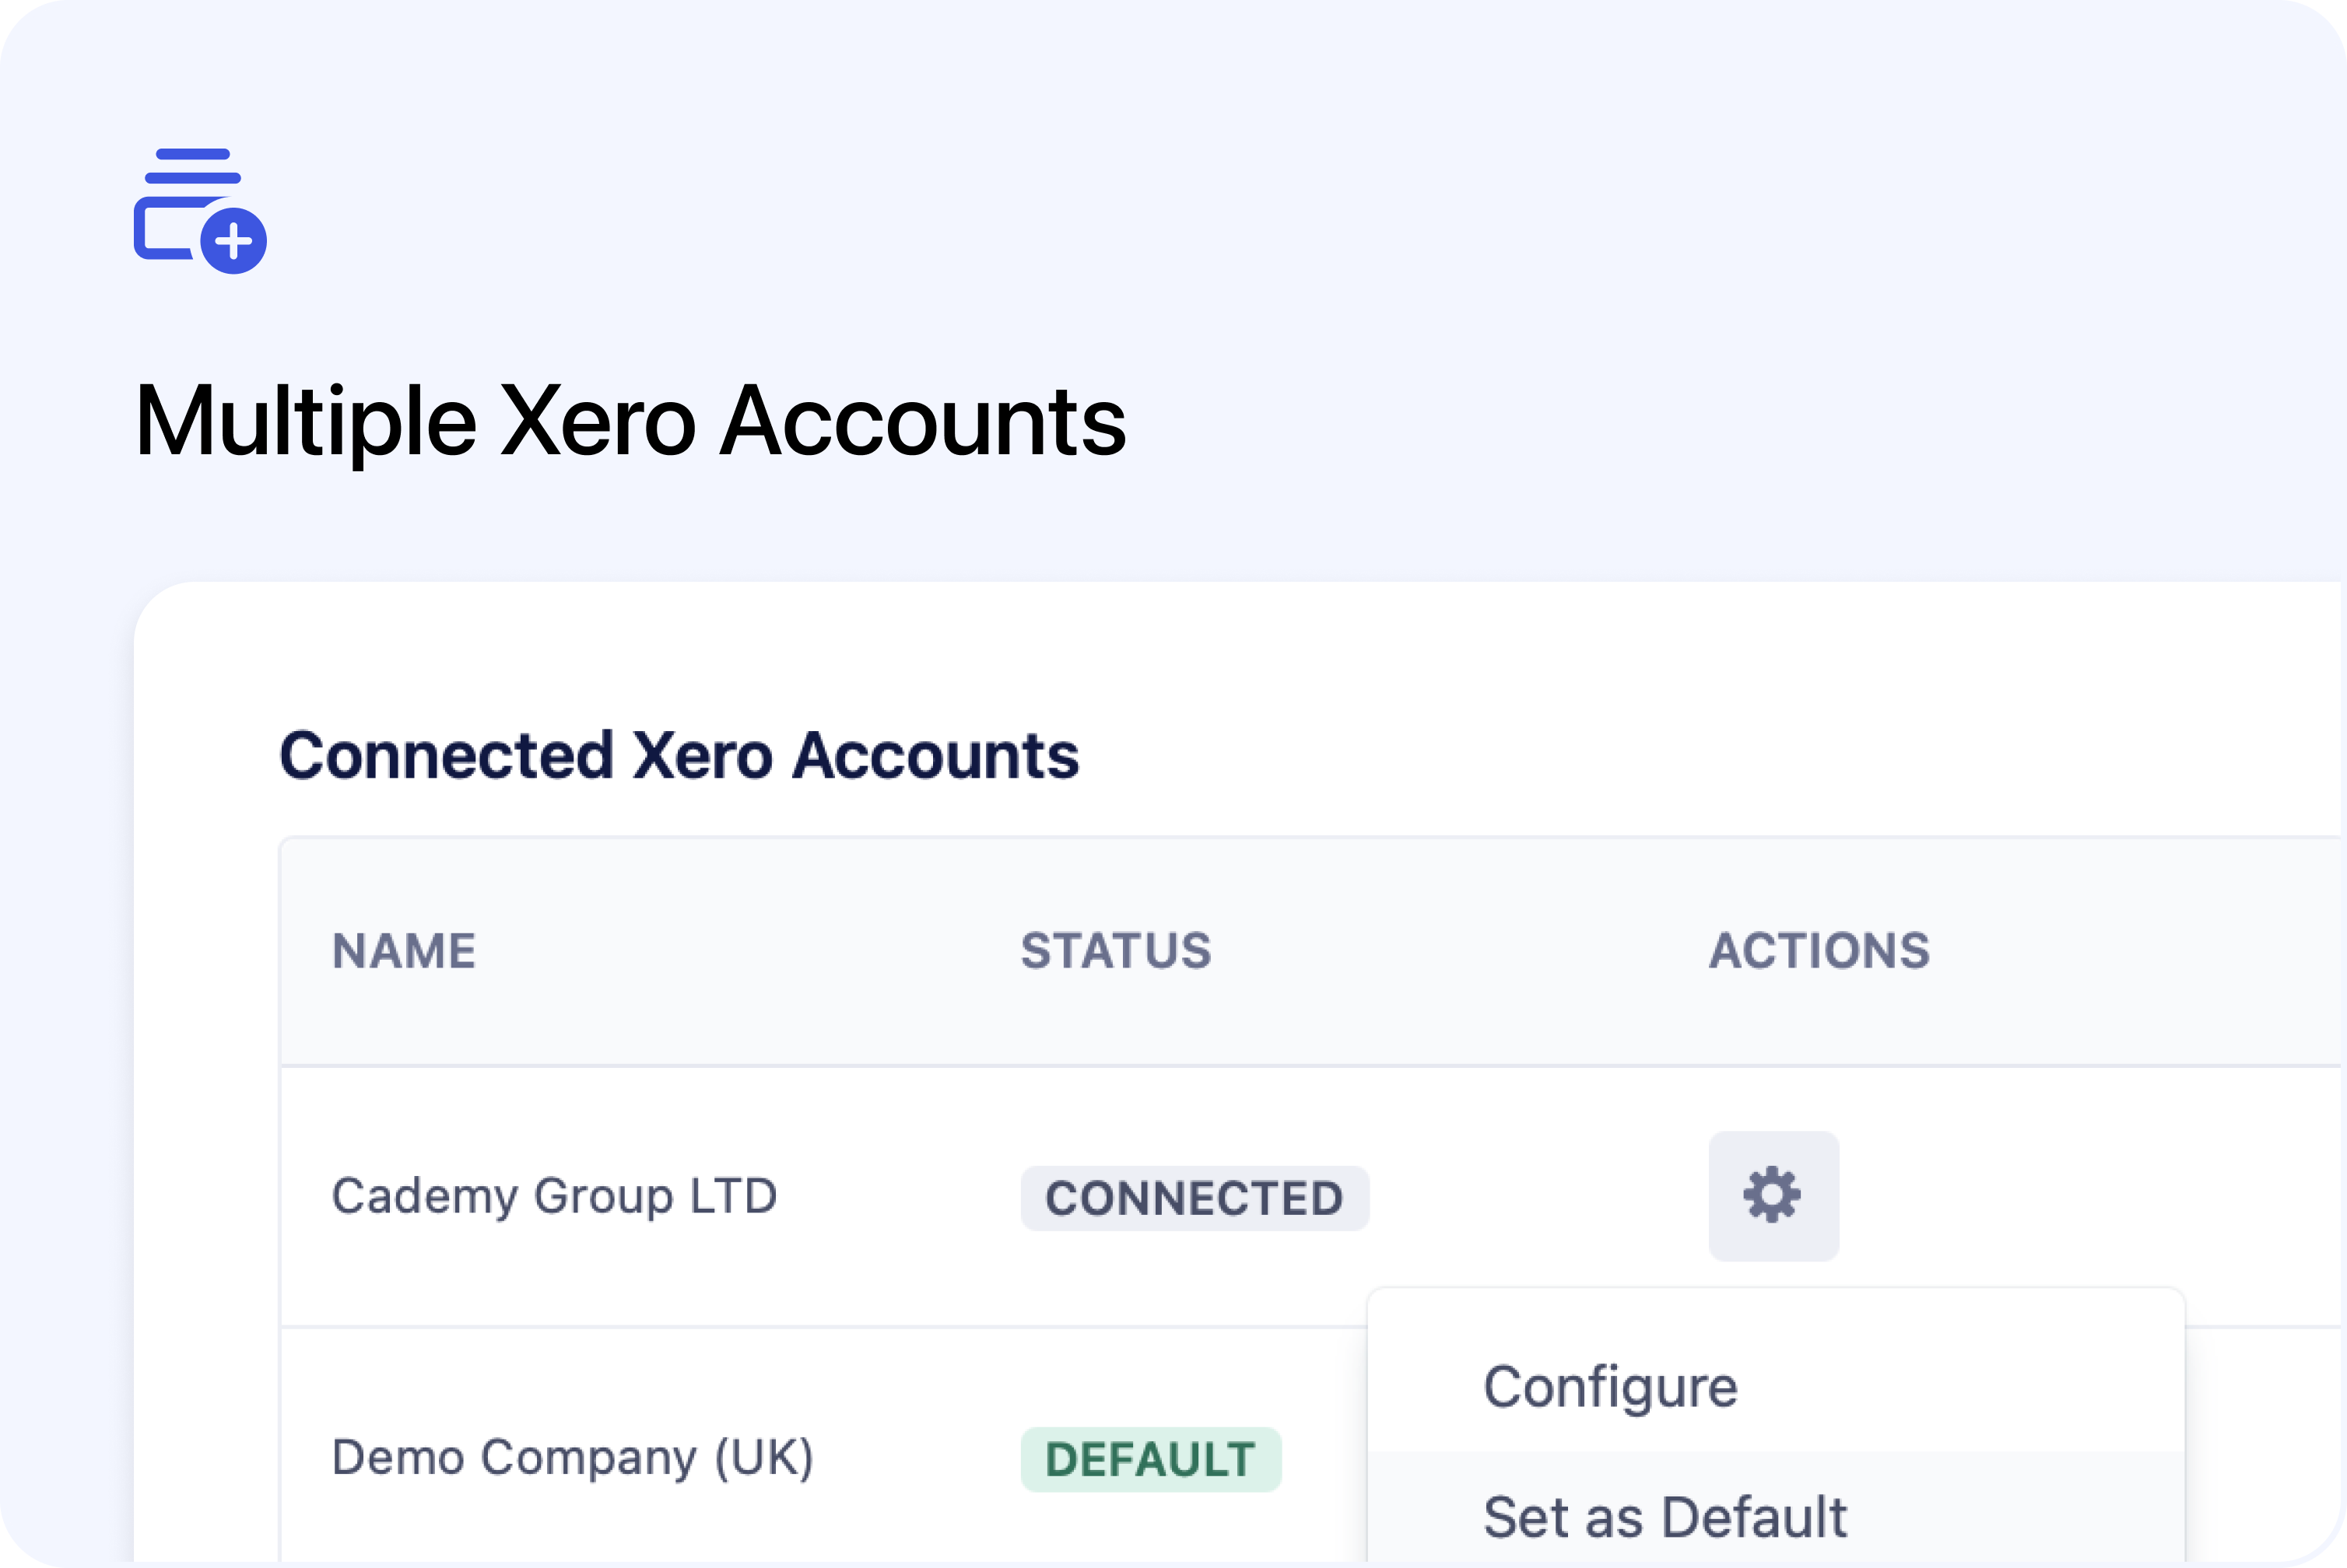Viewport: 2347px width, 1568px height.
Task: Choose Set as Default in the dropdown
Action: (1665, 1516)
